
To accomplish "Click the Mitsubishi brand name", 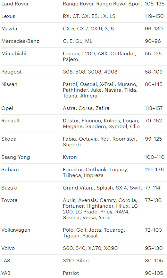I will pyautogui.click(x=14, y=54).
